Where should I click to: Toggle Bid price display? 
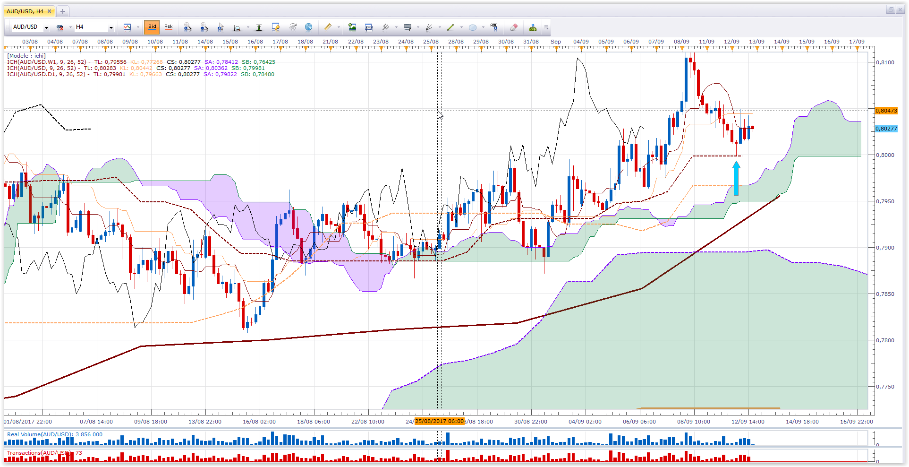pos(152,27)
